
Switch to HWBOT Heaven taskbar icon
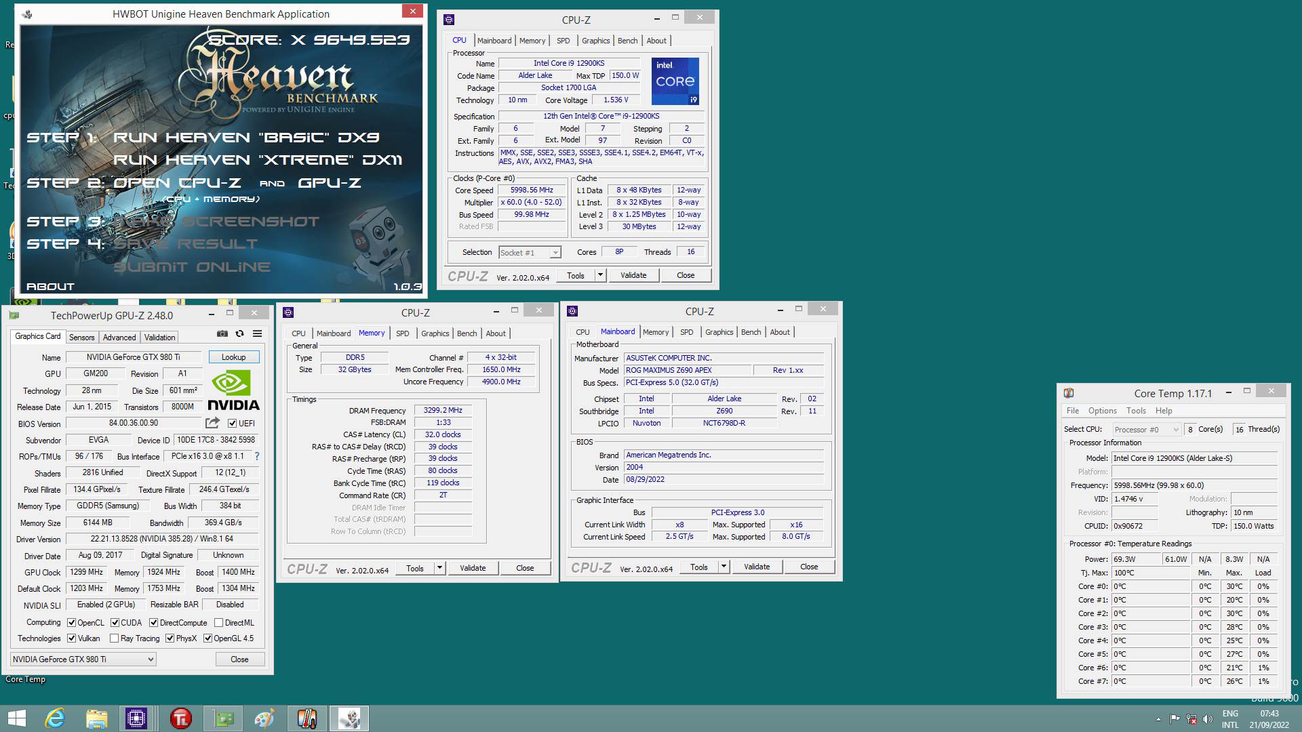click(349, 718)
